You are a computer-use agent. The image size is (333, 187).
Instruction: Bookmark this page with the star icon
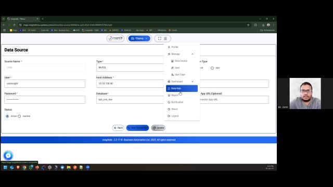[248, 25]
